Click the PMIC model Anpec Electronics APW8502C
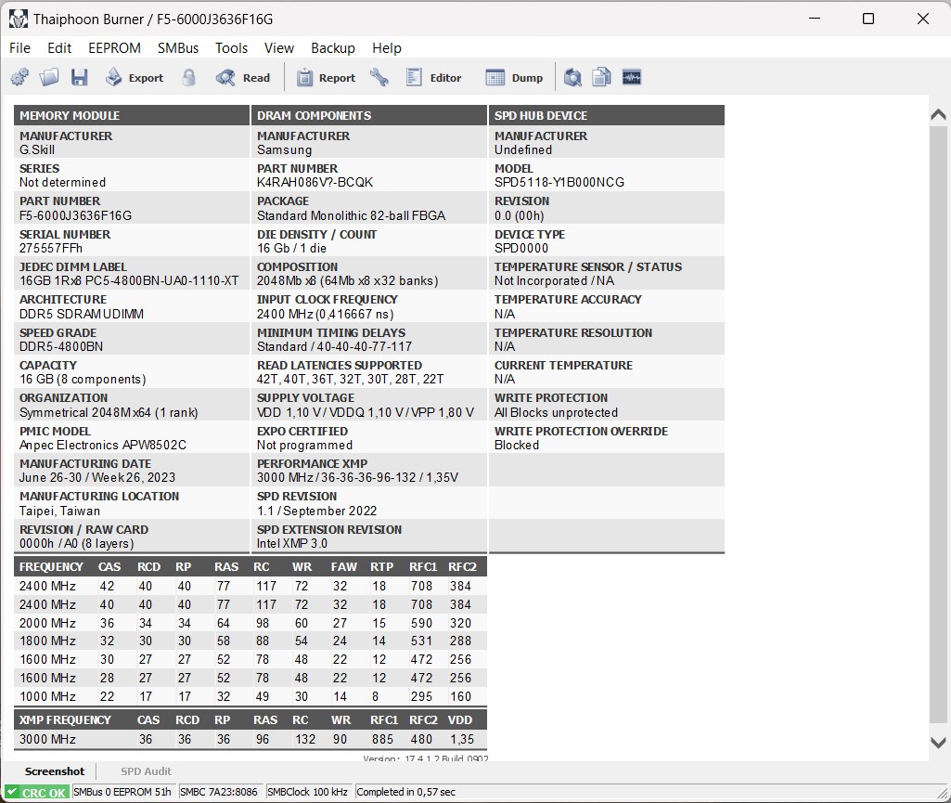The image size is (951, 803). (102, 445)
